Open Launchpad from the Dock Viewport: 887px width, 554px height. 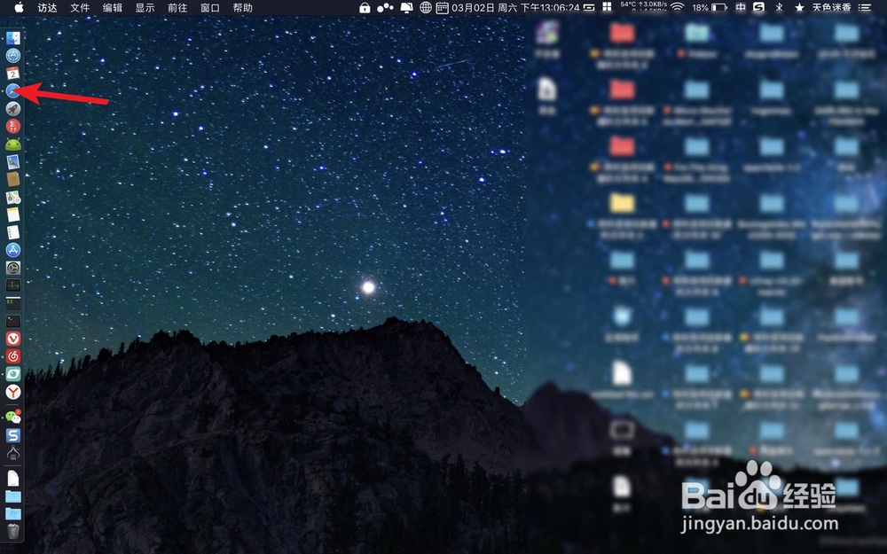(x=12, y=109)
